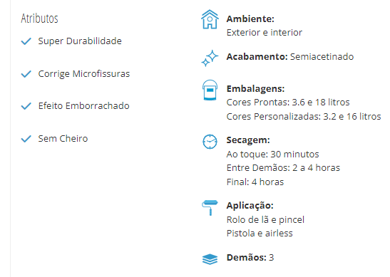Viewport: 390px width, 277px height.
Task: Click the Super Durabilidade attribute text
Action: click(x=80, y=41)
